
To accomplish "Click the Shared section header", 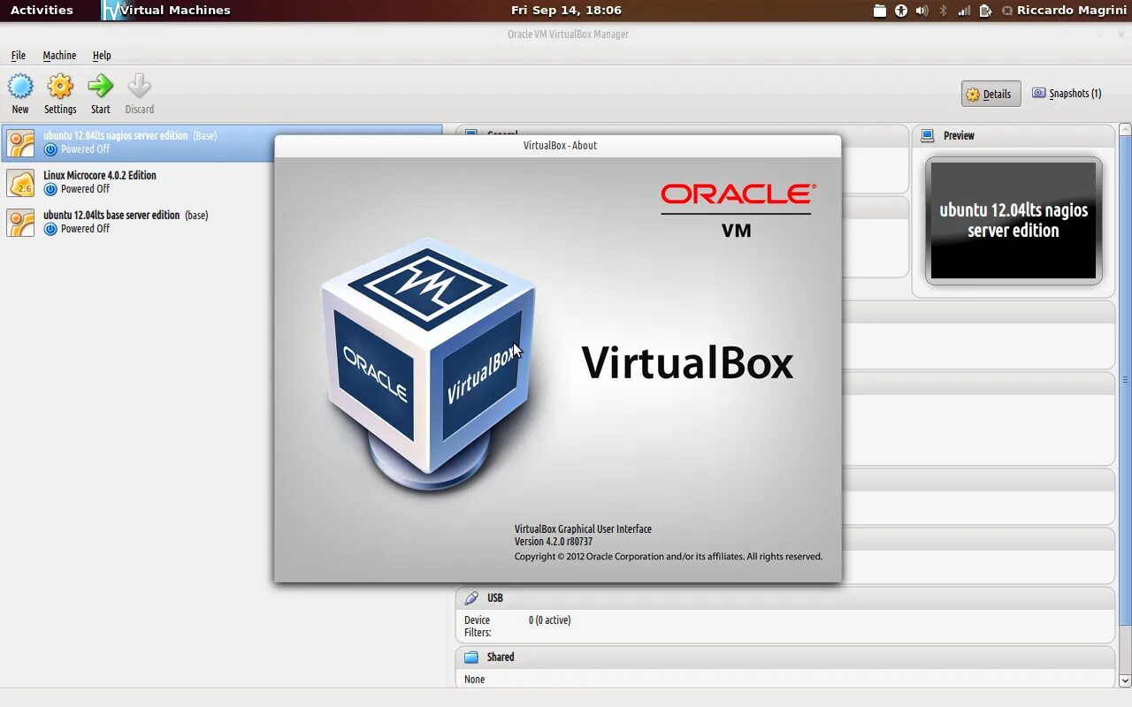I will pyautogui.click(x=785, y=658).
